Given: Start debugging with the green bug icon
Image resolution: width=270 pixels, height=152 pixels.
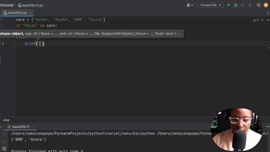Looking at the screenshot, I should coord(236,5).
